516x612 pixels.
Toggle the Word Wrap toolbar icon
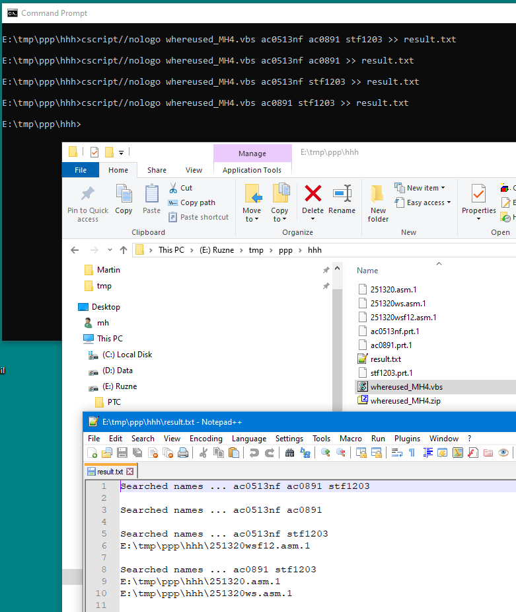396,453
